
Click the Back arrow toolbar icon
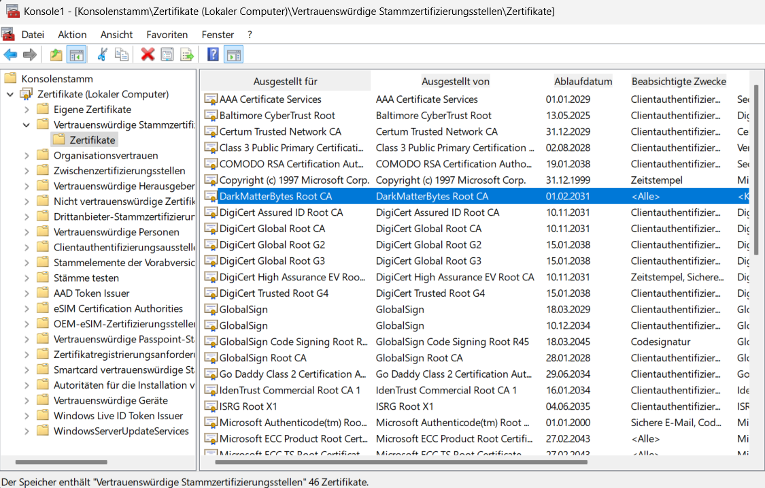point(10,54)
